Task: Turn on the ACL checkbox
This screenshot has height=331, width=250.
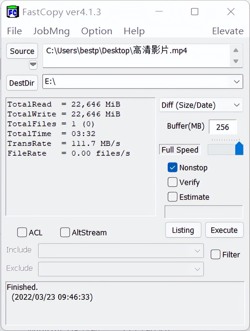Action: [22, 232]
